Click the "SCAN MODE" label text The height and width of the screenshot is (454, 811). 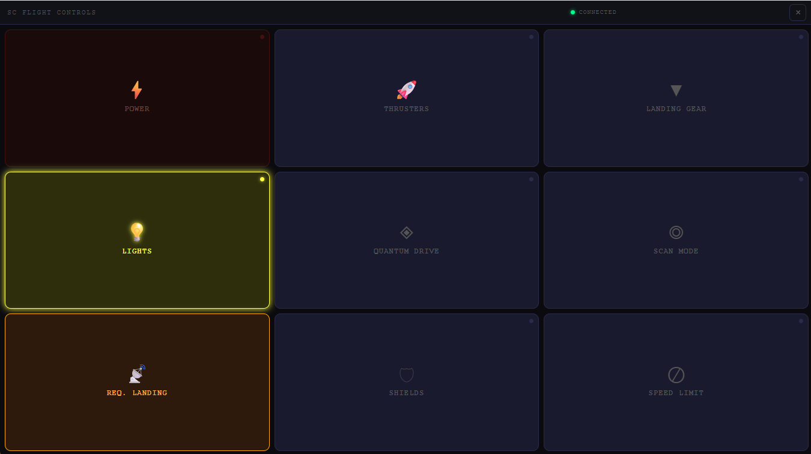676,251
